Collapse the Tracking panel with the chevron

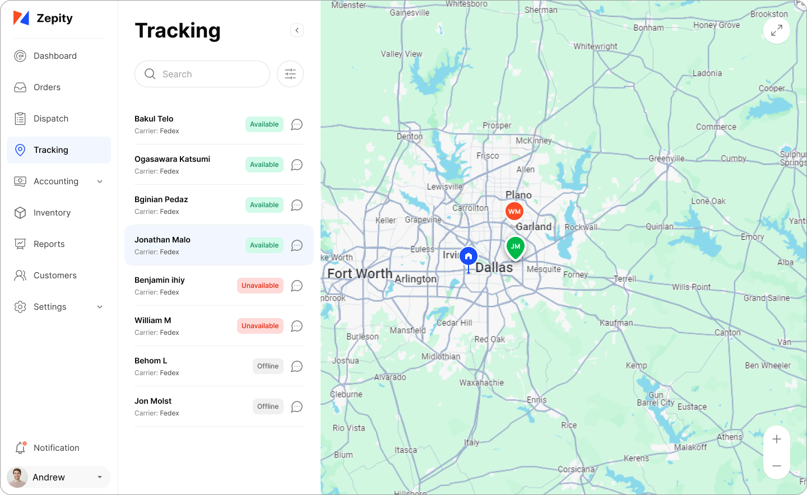point(296,30)
